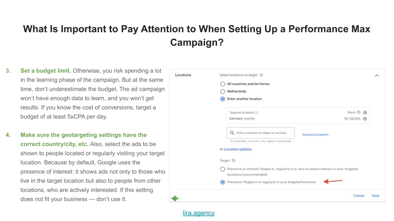Screen dimensions: 394x221
Task: Collapse the Location options expander
Action: (235, 149)
